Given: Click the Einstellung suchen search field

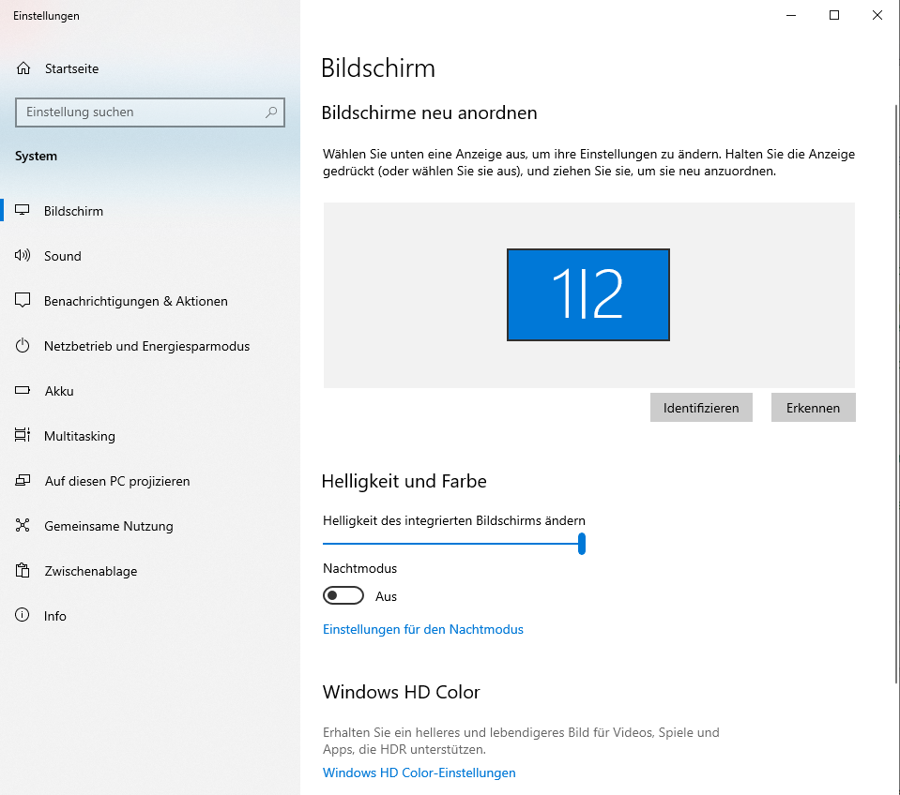Looking at the screenshot, I should (x=141, y=112).
